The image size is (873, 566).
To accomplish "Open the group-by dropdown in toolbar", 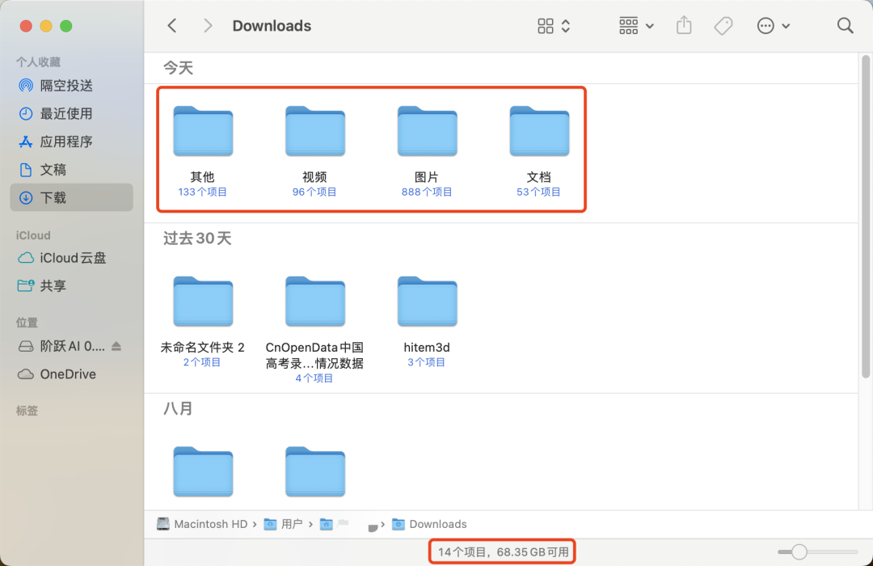I will (636, 26).
